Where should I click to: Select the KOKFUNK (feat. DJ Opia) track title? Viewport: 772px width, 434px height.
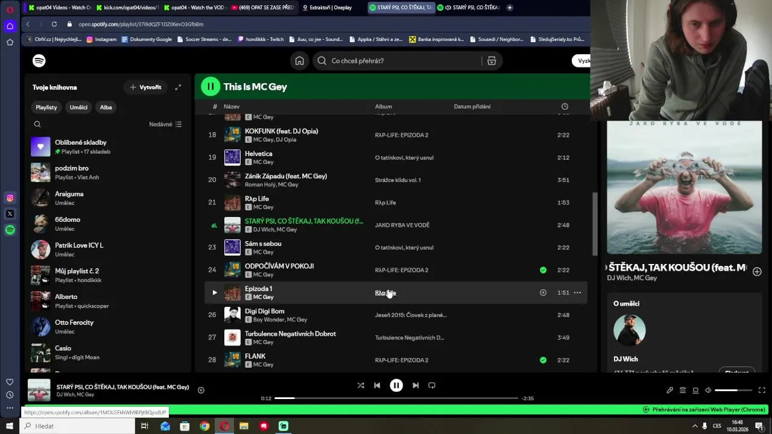[282, 131]
